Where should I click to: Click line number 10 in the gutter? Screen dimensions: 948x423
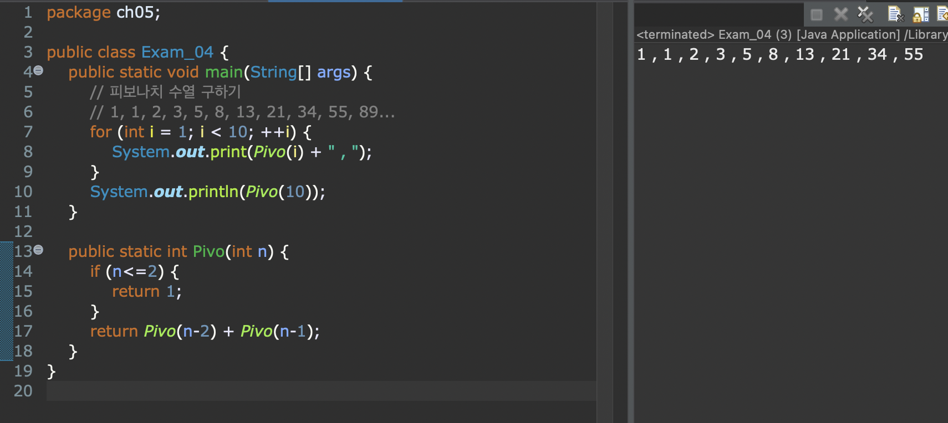point(23,192)
